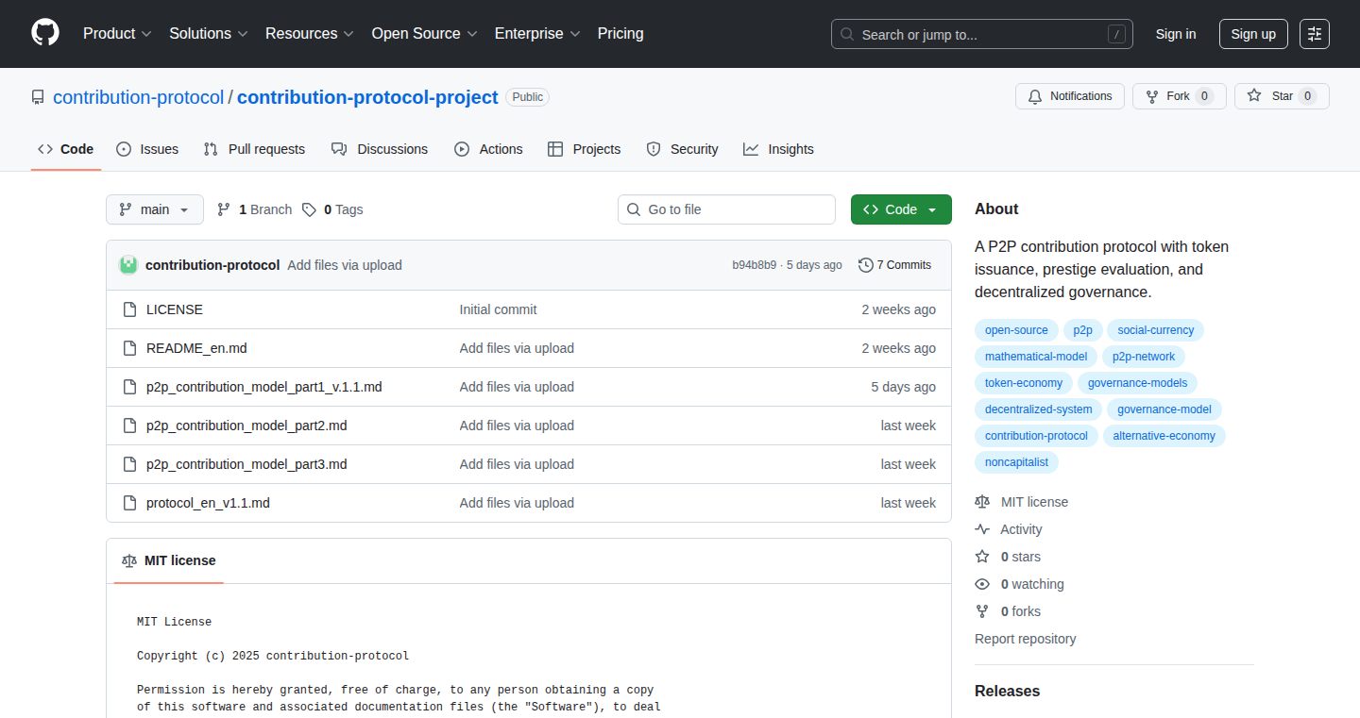Select the p2p topic tag
The height and width of the screenshot is (718, 1360).
pos(1082,330)
